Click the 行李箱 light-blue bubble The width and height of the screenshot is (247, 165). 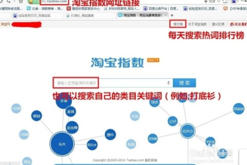point(24,135)
